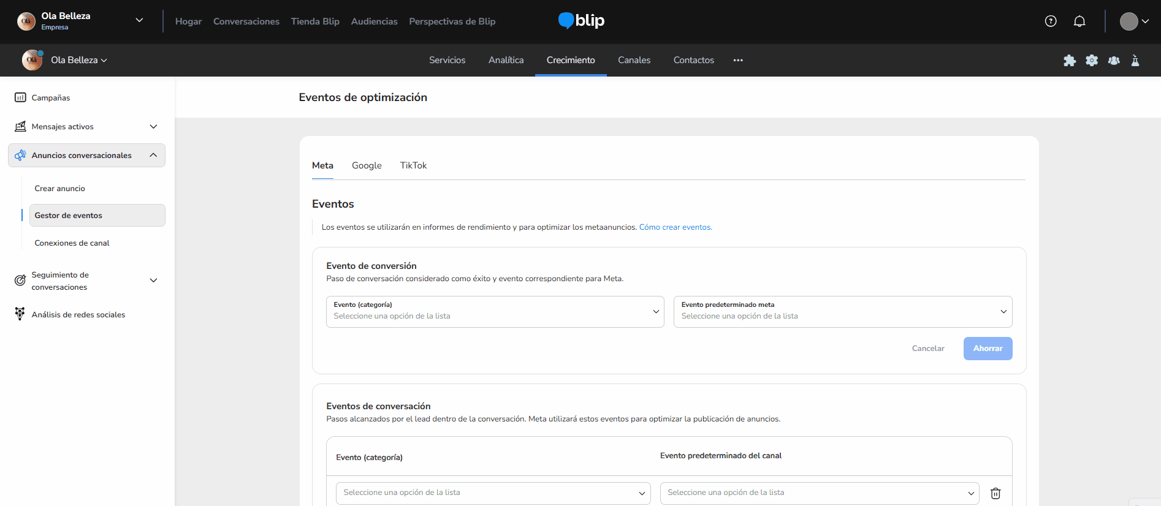Open Evento (categoría) dropdown in Evento de conversión
The image size is (1161, 506).
click(495, 312)
